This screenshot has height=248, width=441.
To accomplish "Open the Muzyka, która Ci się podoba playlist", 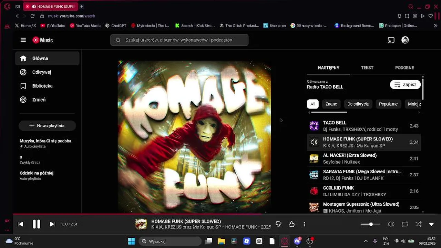I will (x=45, y=143).
